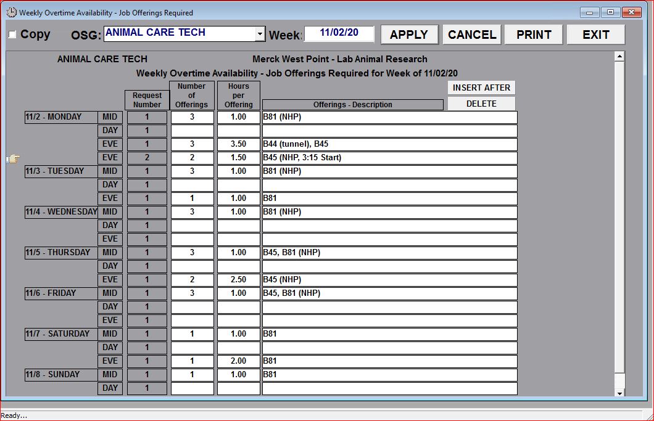Click the DELETE button
This screenshot has width=654, height=421.
coord(481,104)
